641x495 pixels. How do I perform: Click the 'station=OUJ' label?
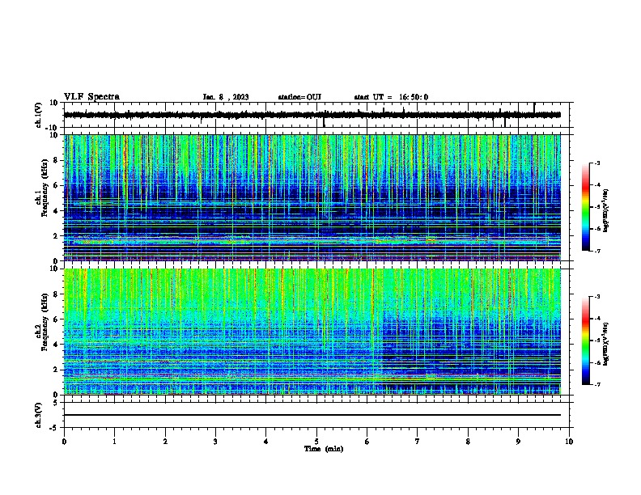[x=299, y=97]
